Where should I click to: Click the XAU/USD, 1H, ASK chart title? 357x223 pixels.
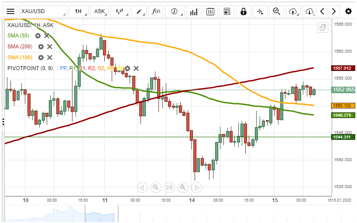(x=30, y=25)
